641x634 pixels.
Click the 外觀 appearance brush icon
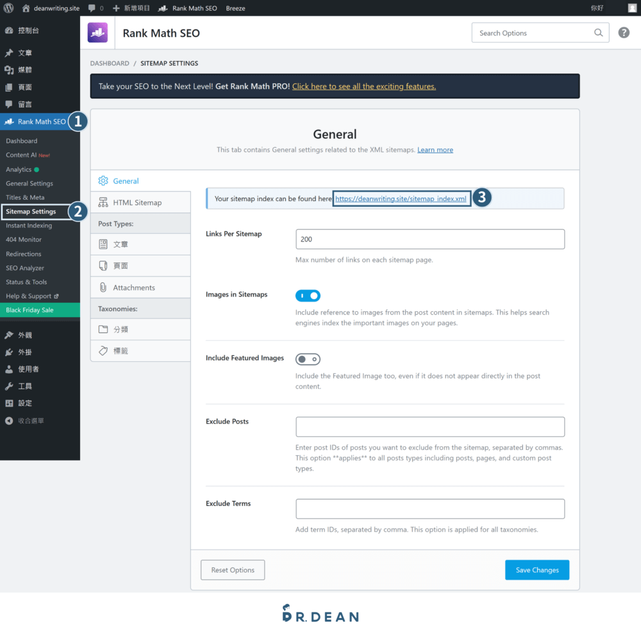tap(9, 335)
